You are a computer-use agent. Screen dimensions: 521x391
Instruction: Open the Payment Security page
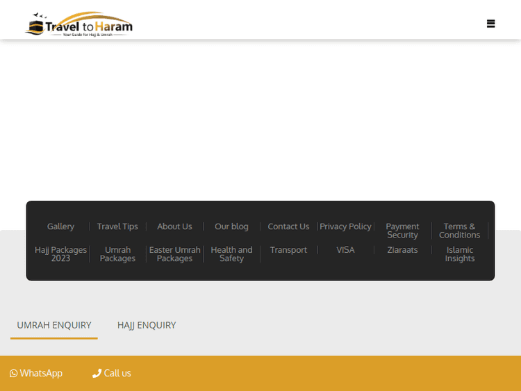[x=402, y=231]
